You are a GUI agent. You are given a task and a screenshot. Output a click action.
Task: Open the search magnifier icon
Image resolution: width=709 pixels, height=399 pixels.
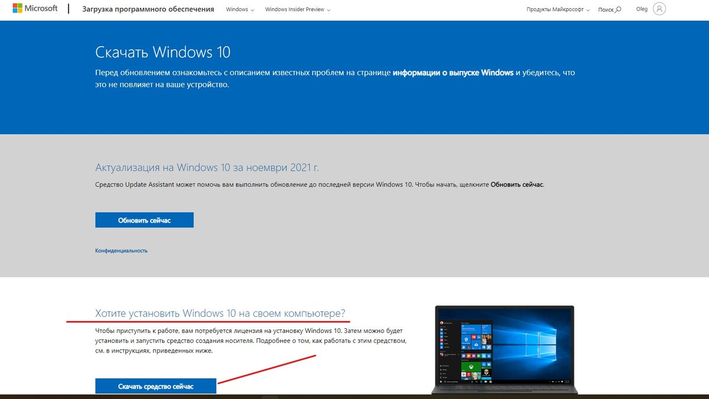click(618, 9)
